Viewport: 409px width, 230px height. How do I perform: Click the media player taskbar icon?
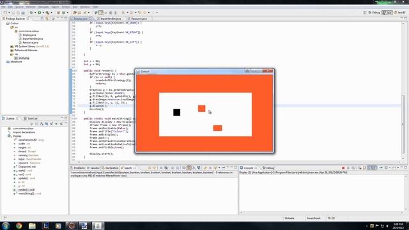click(58, 226)
